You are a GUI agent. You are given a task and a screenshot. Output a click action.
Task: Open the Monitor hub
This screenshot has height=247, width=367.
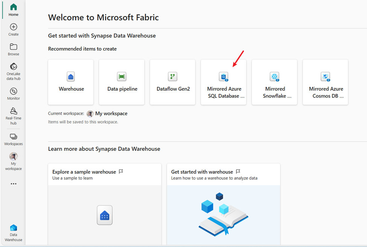[x=13, y=94]
